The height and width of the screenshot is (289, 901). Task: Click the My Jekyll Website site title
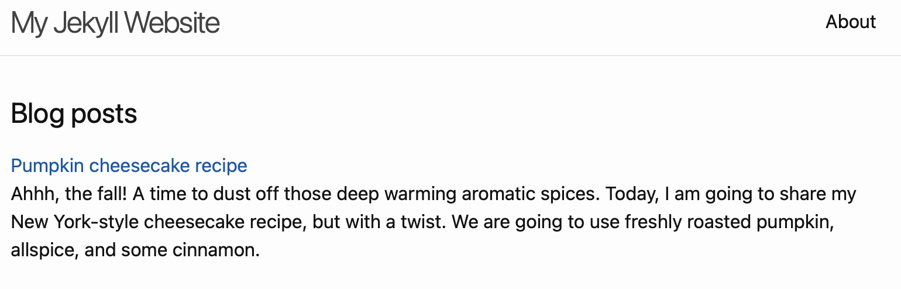click(115, 23)
